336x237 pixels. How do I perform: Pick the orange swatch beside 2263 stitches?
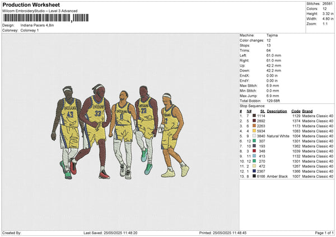254,126
